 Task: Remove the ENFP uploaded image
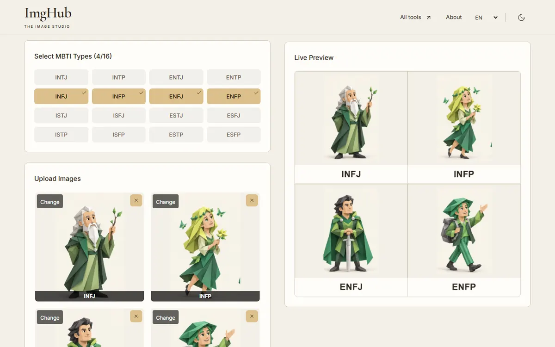coord(252,316)
